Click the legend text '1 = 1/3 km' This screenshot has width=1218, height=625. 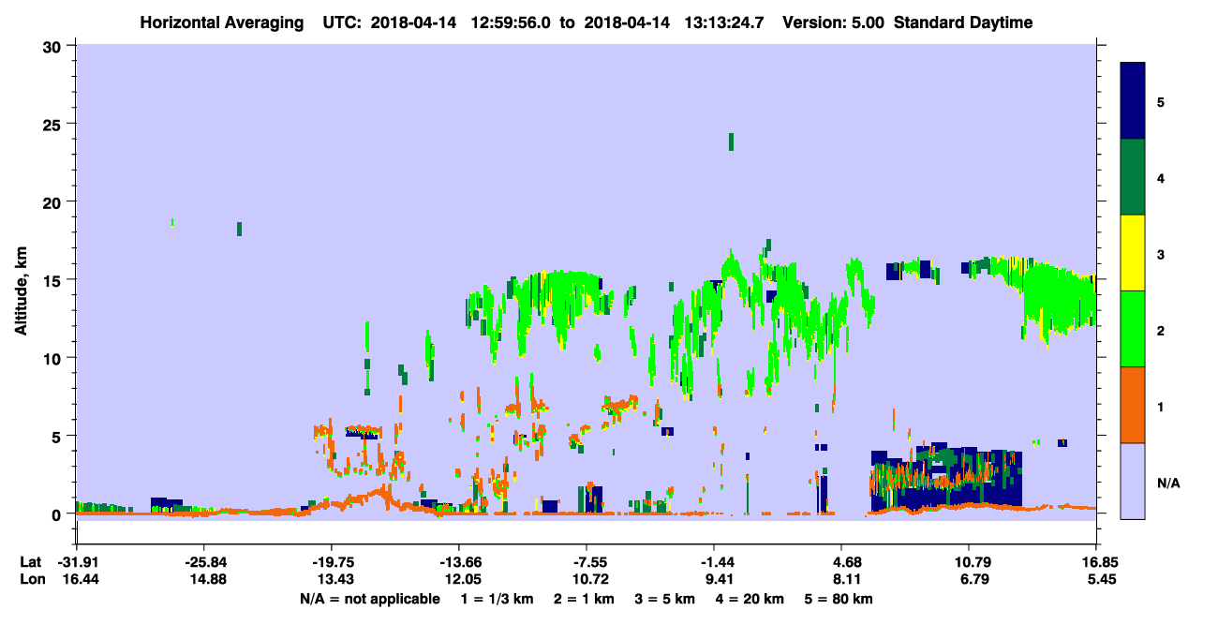pos(498,599)
